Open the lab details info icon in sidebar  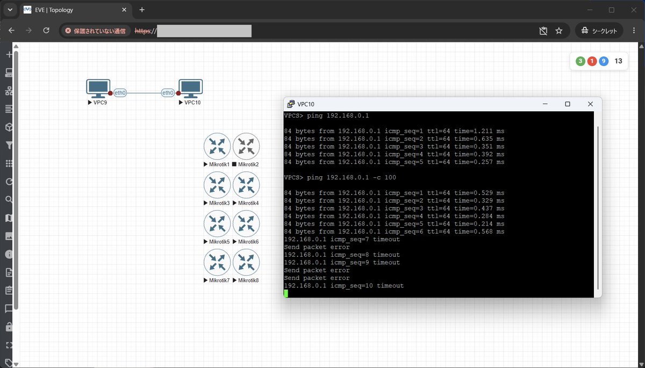[9, 254]
